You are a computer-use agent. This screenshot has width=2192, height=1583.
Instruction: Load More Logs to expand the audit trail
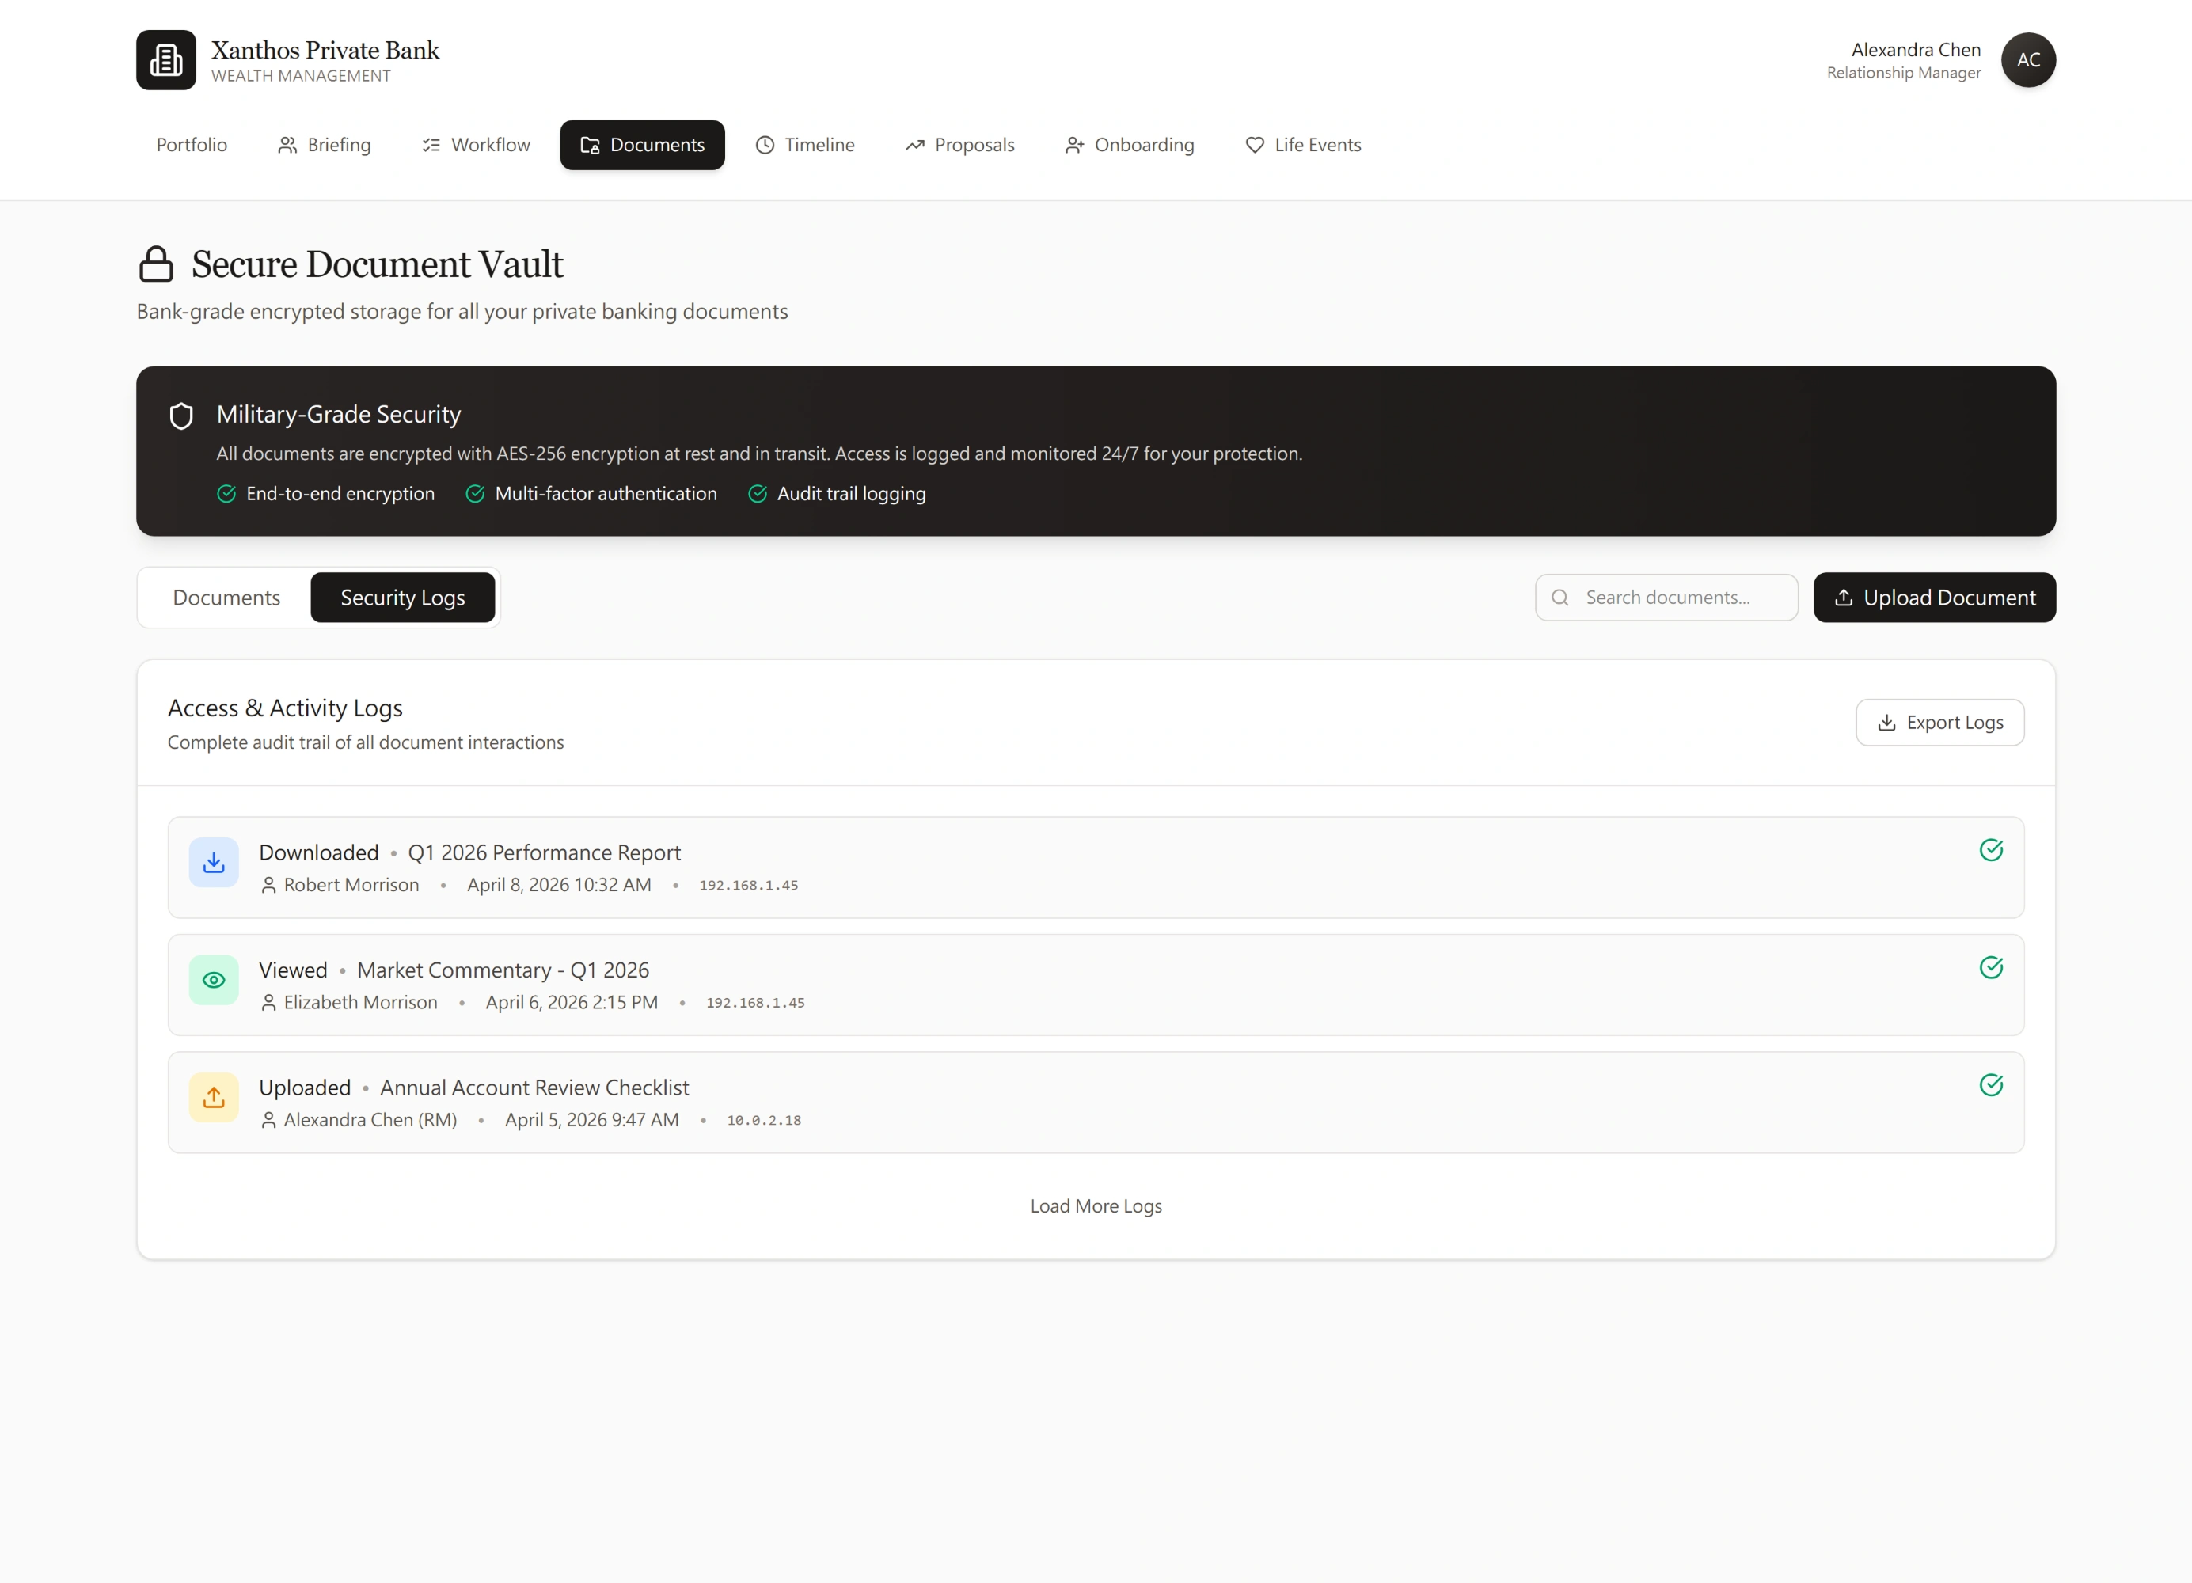click(1095, 1205)
